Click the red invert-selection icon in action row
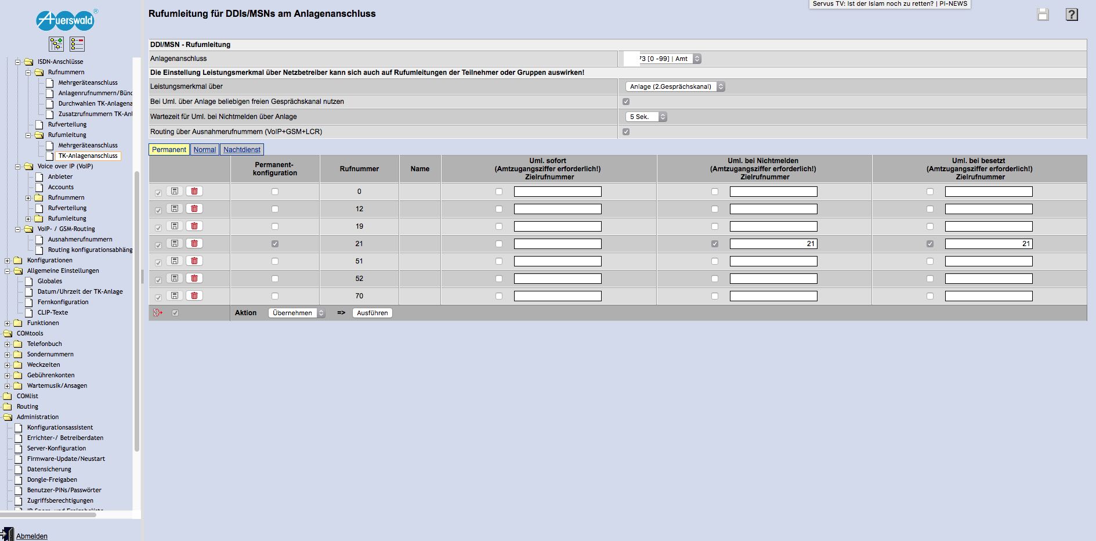The height and width of the screenshot is (541, 1096). coord(158,313)
